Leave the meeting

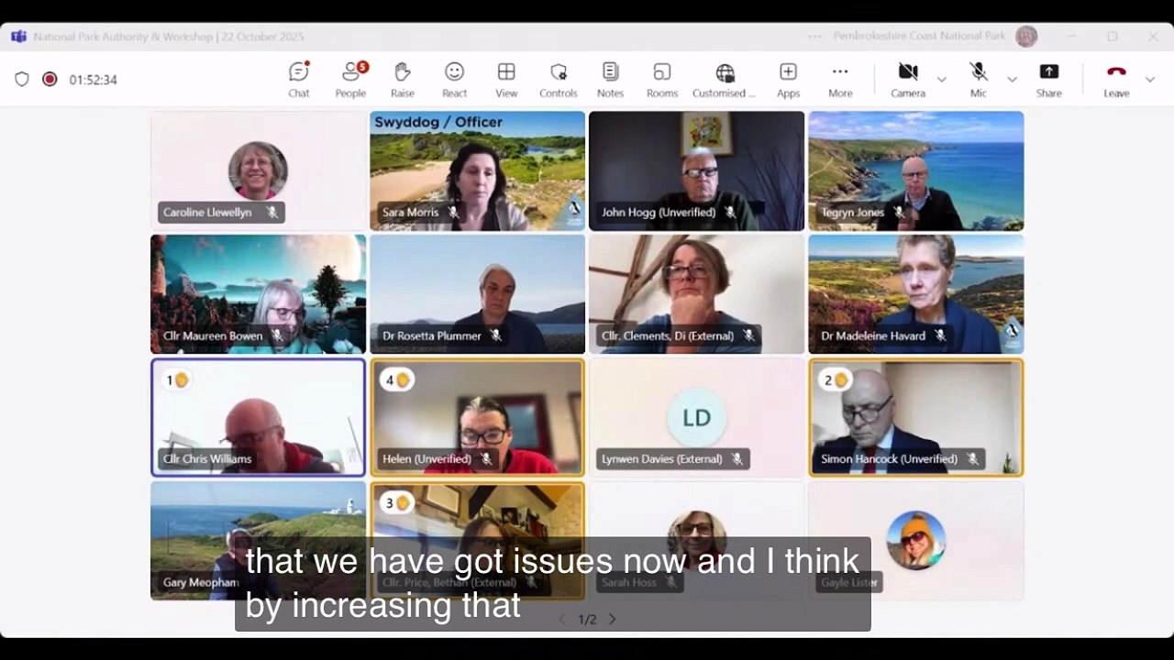[x=1116, y=79]
